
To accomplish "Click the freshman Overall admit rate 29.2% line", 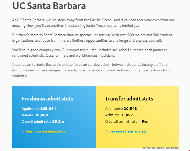I will pos(43,121).
